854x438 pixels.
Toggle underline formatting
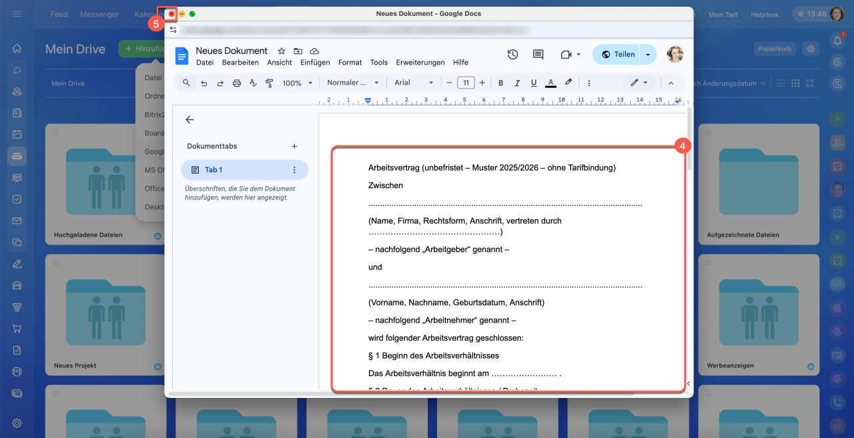[x=534, y=83]
